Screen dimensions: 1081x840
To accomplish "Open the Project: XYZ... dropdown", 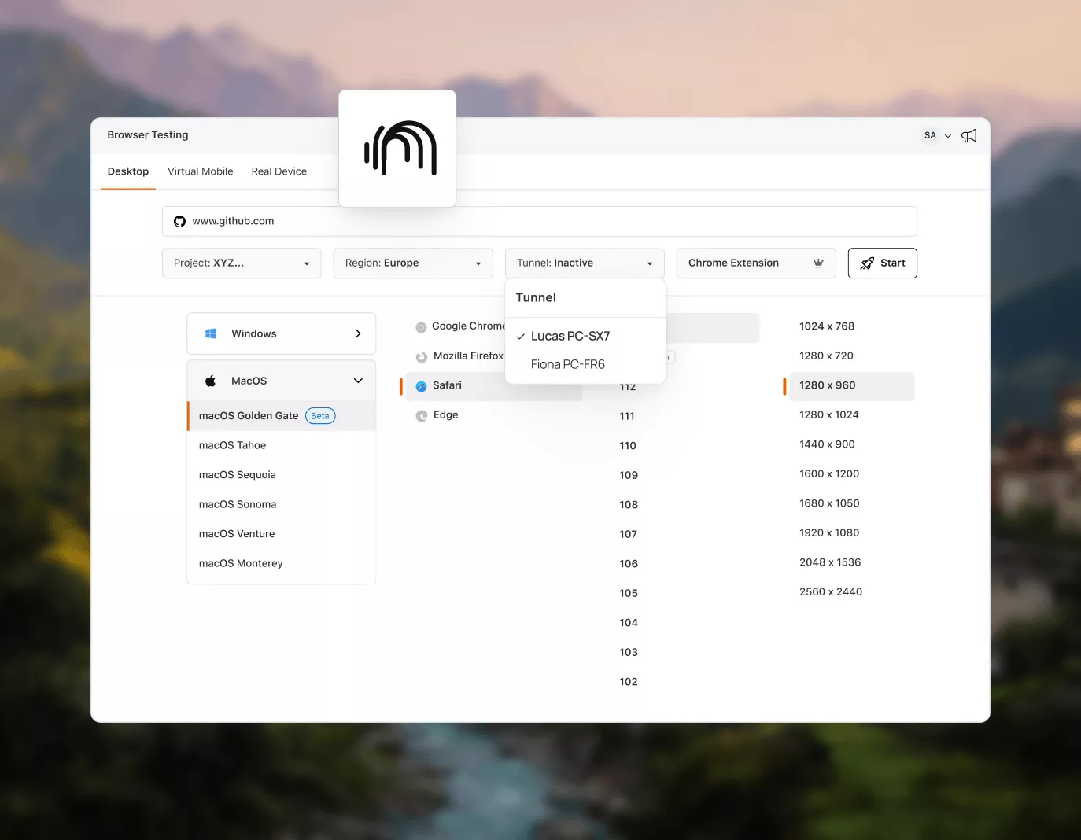I will (x=242, y=263).
